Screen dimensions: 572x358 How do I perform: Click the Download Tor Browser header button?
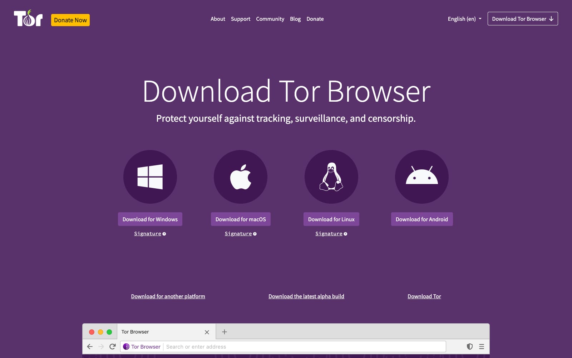point(523,19)
